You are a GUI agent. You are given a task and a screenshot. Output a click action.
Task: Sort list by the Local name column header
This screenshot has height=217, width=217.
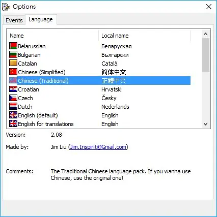[144, 36]
